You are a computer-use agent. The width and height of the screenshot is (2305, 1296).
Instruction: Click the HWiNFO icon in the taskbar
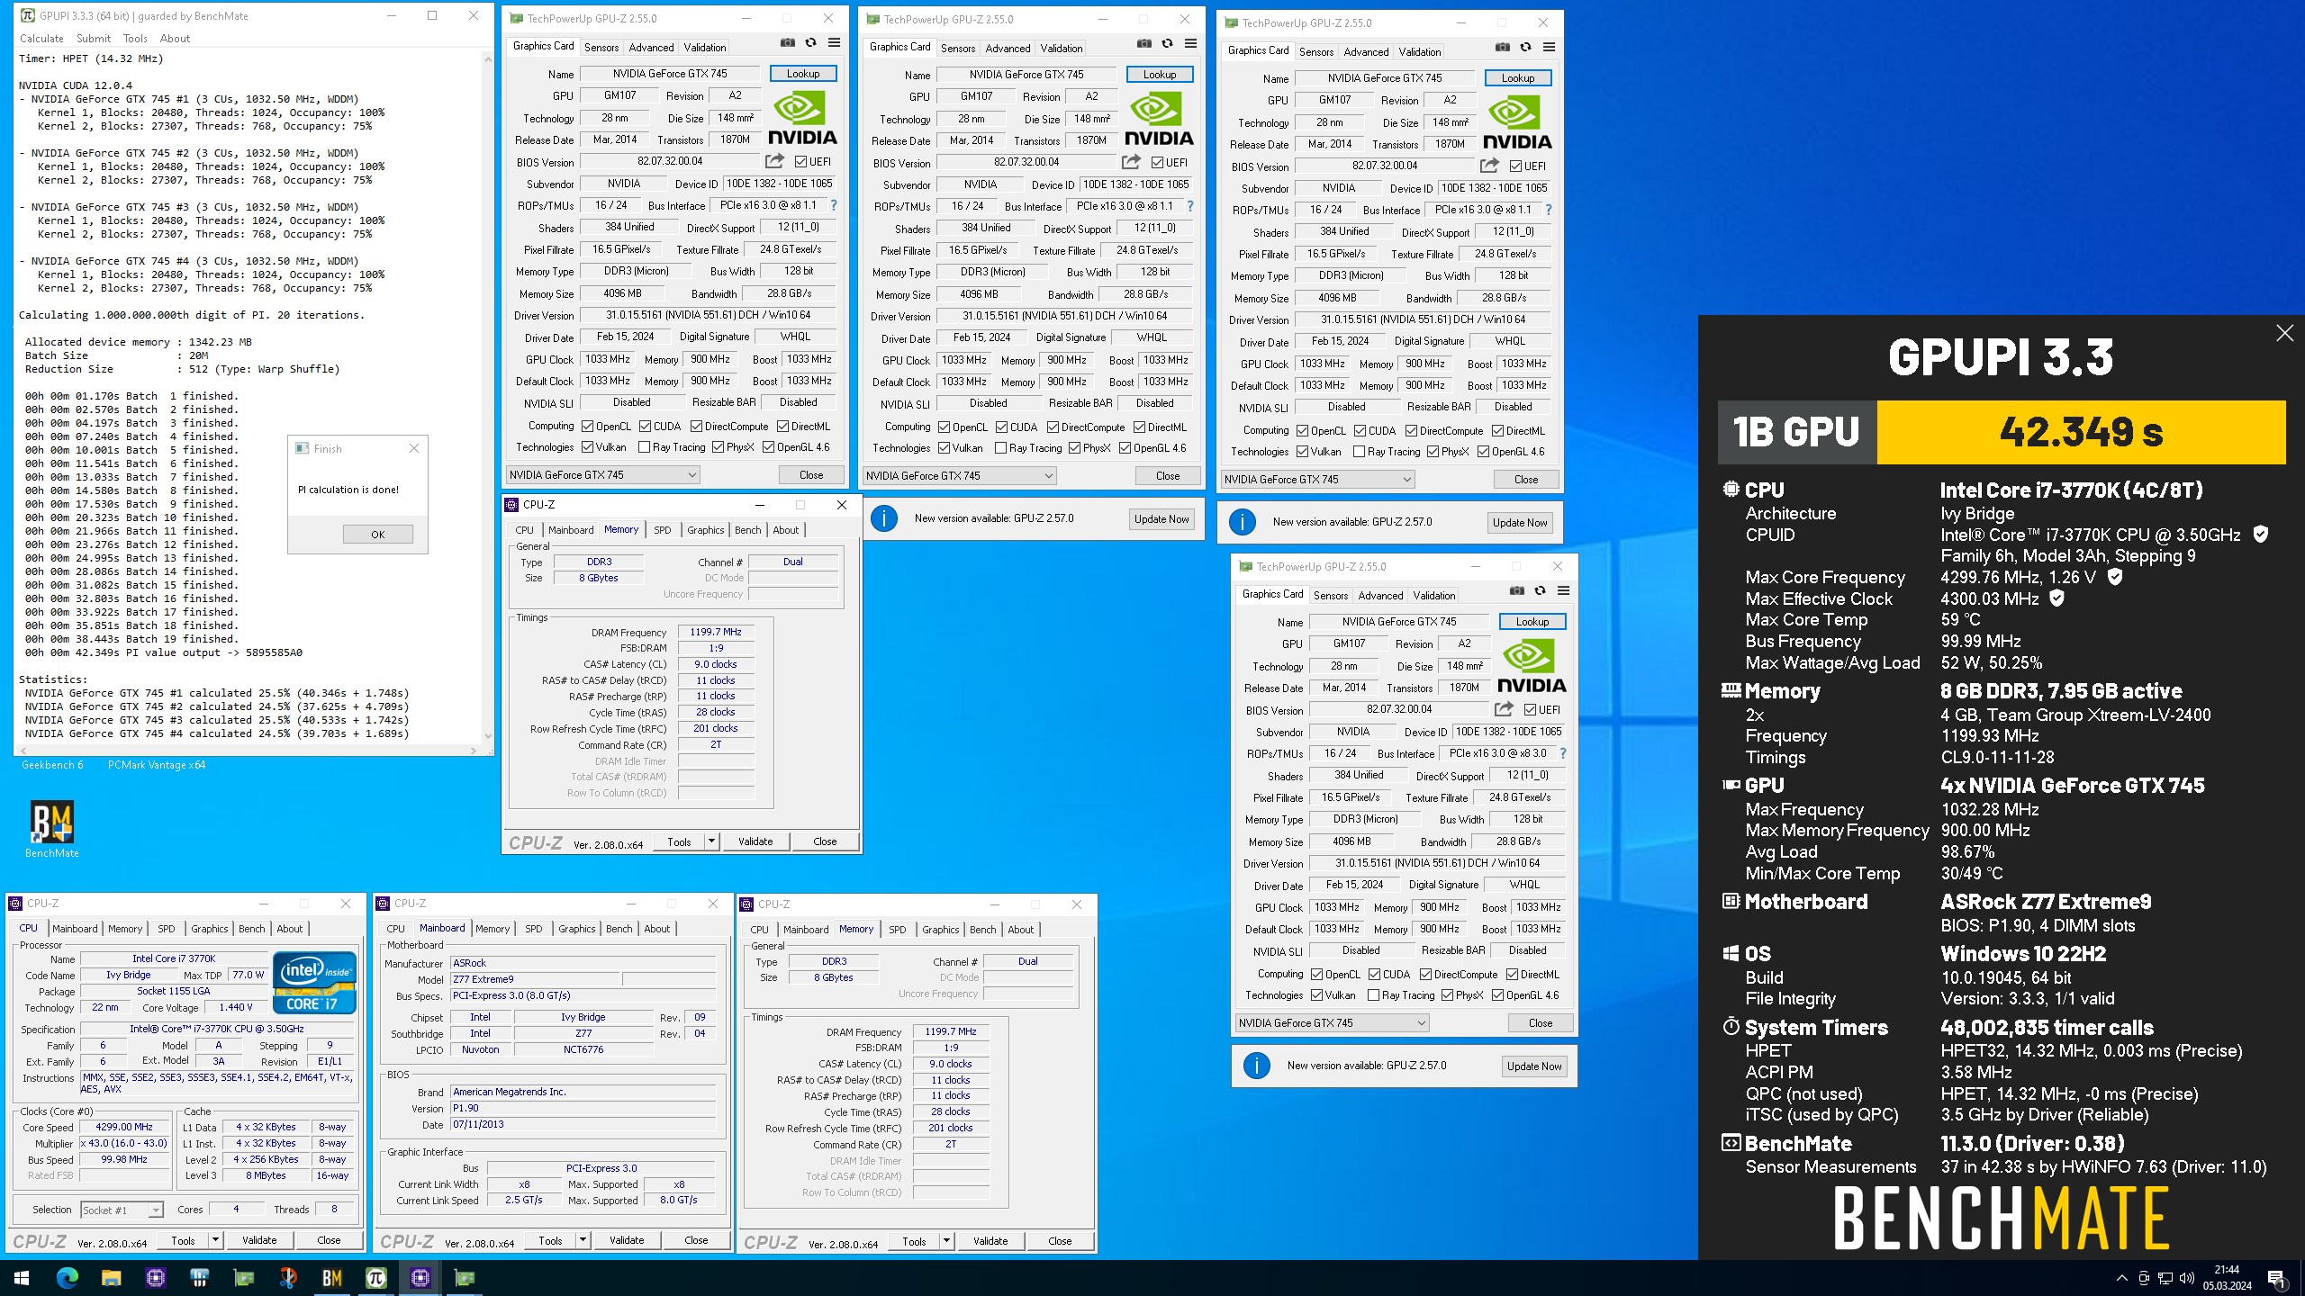[x=199, y=1277]
